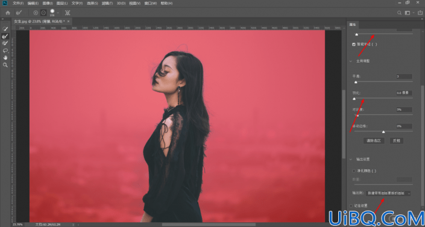Click the Properties panel vertical scrollbar
Screen dimensions: 425x227
point(423,146)
